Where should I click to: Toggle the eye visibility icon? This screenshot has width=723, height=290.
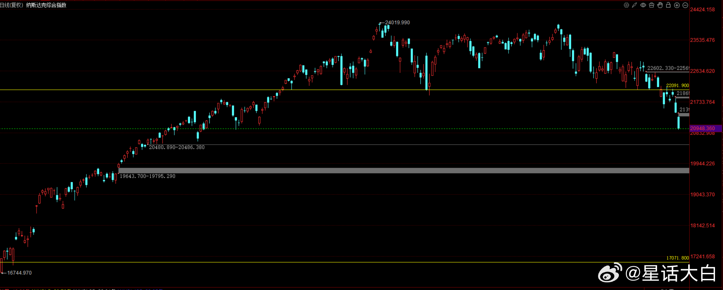point(643,5)
